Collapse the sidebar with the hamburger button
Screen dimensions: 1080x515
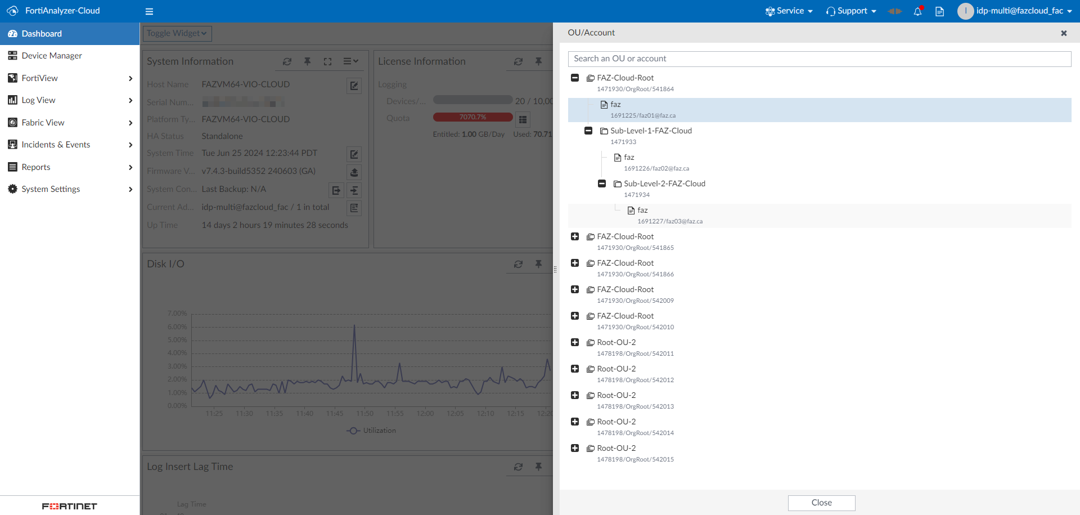click(x=149, y=11)
